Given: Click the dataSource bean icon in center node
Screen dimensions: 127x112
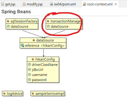Looking at the screenshot, I should pos(34,40).
